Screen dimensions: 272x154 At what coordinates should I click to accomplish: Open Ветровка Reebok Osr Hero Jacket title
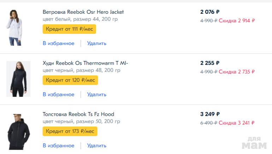click(83, 12)
